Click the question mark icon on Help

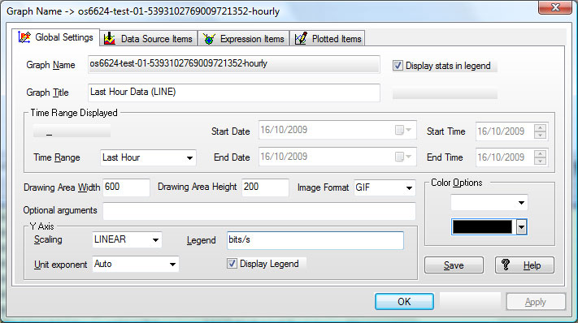pos(506,265)
